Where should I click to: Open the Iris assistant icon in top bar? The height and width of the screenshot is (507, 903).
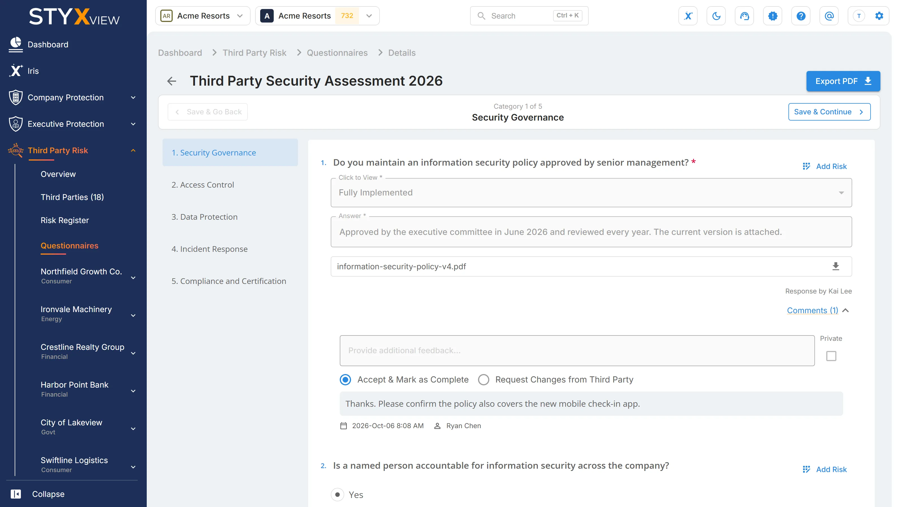coord(688,16)
